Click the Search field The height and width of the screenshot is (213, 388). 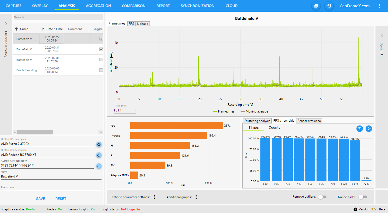tap(58, 17)
